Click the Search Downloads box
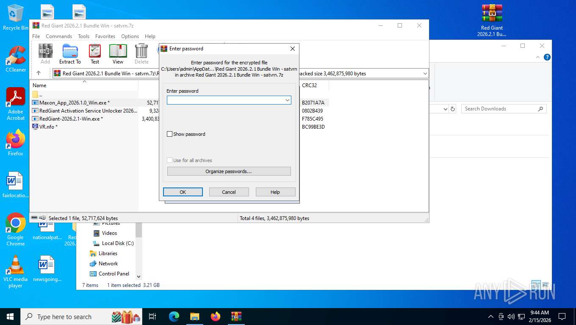 point(504,109)
